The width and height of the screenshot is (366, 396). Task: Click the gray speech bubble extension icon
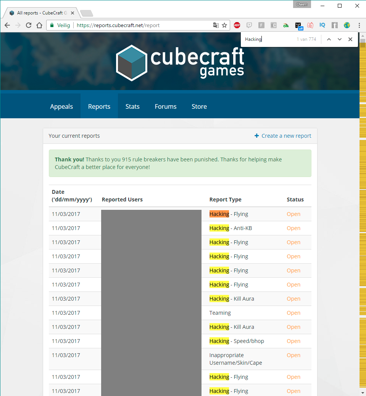[x=249, y=25]
